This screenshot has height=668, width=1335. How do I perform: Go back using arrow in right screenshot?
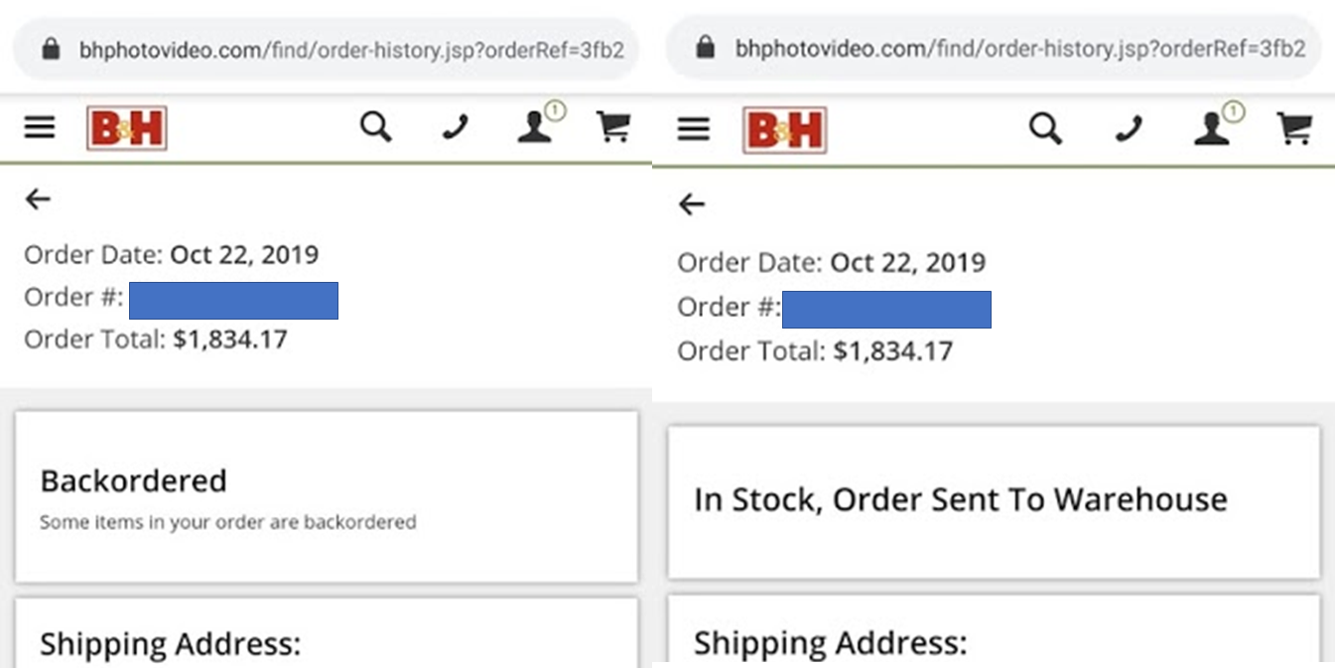pos(692,204)
